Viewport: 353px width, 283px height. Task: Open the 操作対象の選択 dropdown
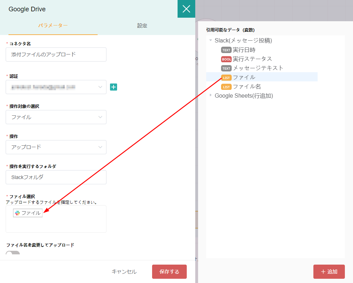pos(56,117)
